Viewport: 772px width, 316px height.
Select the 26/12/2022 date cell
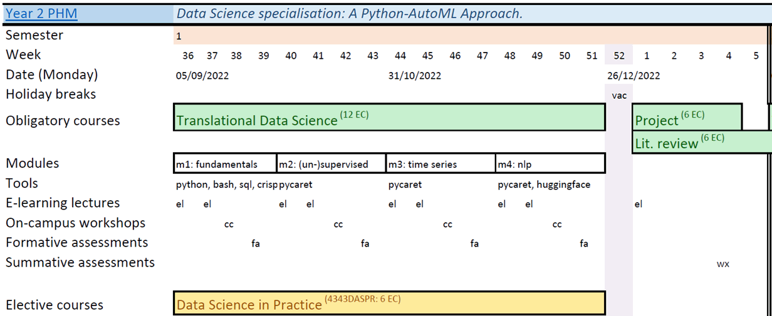tap(634, 76)
